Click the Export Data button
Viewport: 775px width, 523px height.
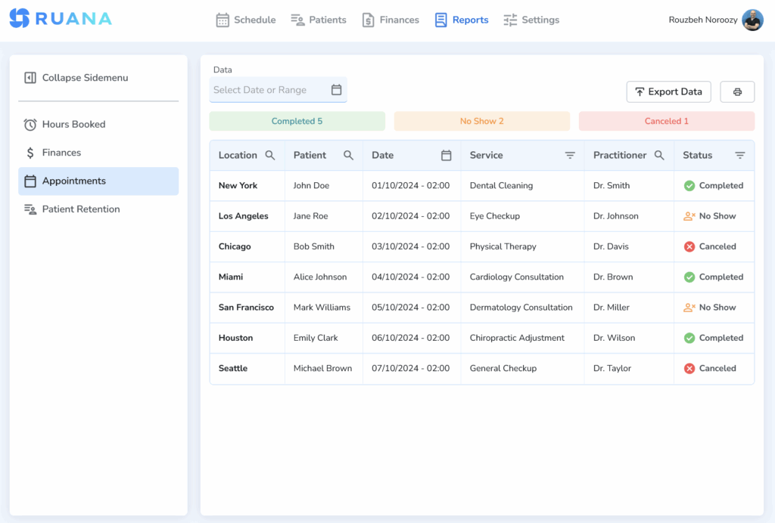(x=668, y=91)
